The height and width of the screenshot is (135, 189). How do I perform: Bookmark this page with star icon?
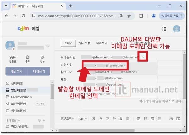[129, 16]
